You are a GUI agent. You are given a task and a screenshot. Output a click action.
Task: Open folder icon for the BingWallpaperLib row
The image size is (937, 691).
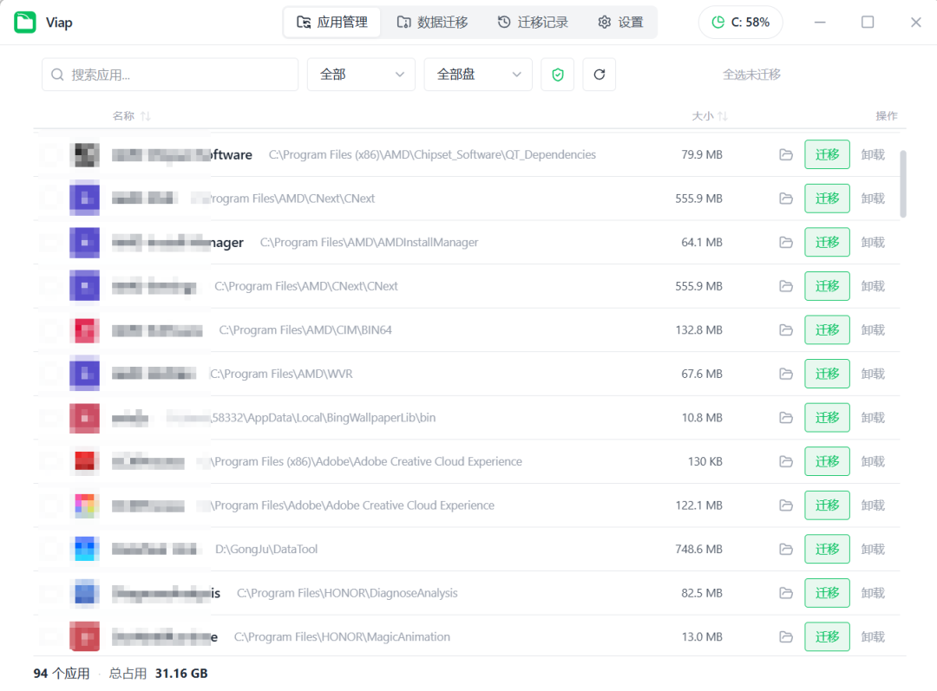pyautogui.click(x=786, y=418)
